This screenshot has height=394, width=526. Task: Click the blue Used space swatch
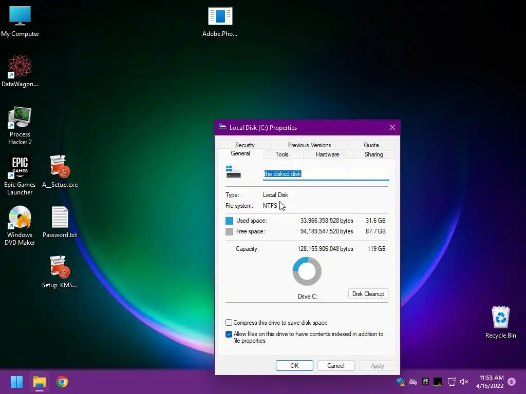pyautogui.click(x=229, y=221)
